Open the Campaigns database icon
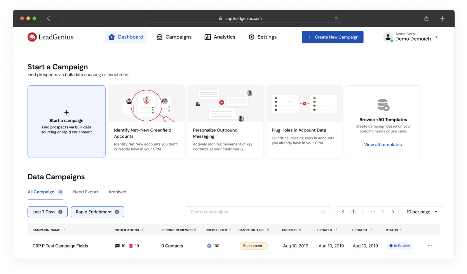The height and width of the screenshot is (274, 467). coord(159,37)
